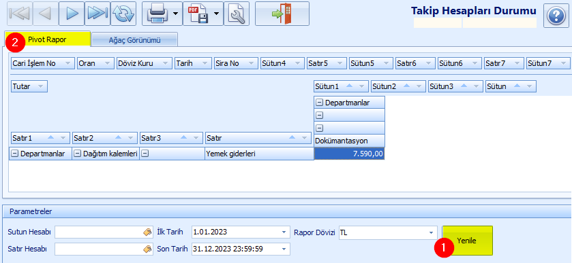Open Satır Hesabı lookup tag icon
572x263 pixels.
(x=148, y=249)
